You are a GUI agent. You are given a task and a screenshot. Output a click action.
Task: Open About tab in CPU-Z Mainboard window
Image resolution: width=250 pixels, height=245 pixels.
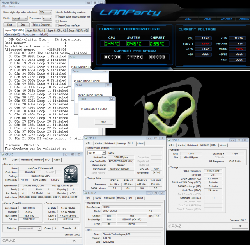coord(140,198)
